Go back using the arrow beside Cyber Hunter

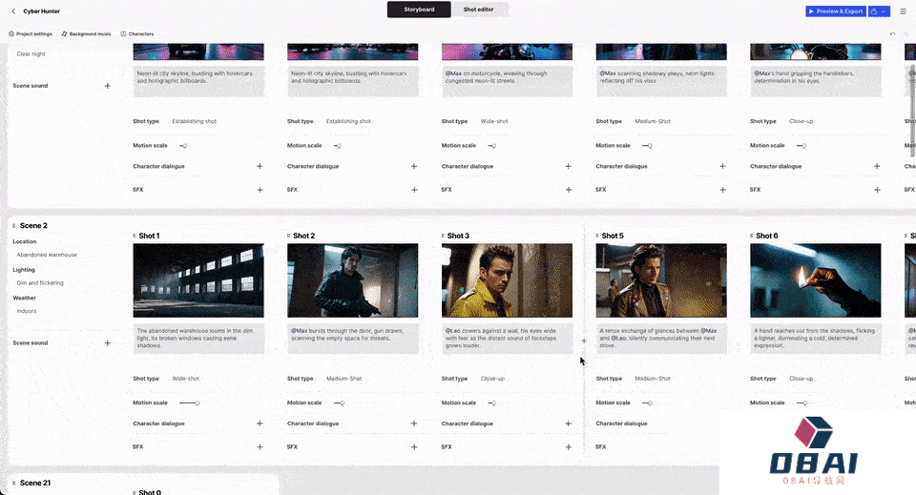(x=13, y=11)
